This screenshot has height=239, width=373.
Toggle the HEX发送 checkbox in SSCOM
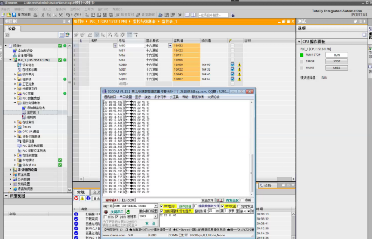coord(223,206)
